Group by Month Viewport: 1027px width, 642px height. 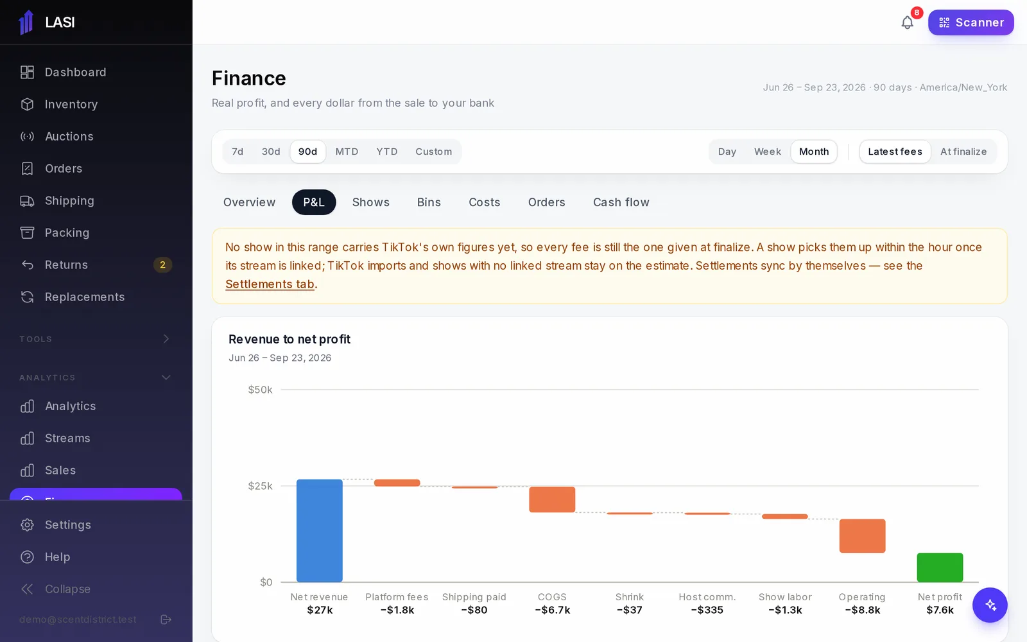coord(814,152)
